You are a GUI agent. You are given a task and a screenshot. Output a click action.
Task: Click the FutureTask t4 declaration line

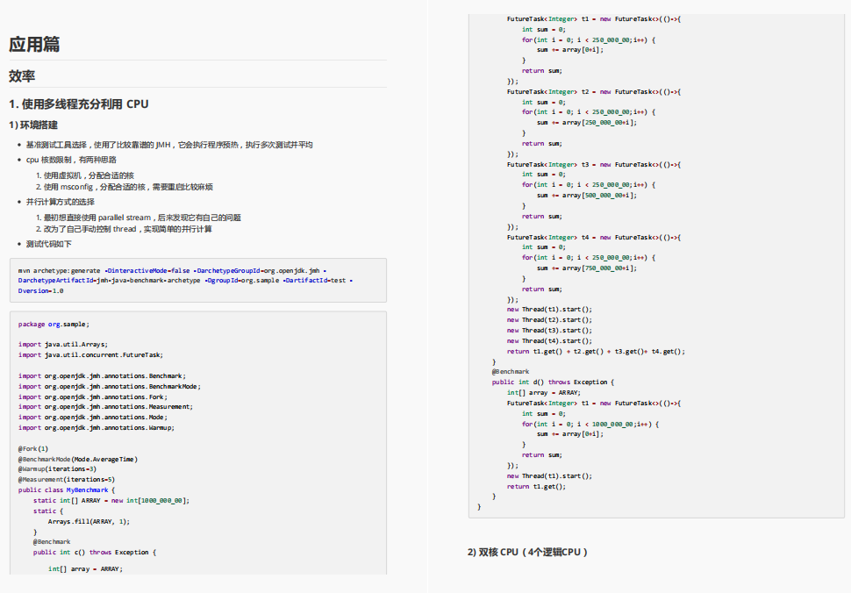pos(594,237)
